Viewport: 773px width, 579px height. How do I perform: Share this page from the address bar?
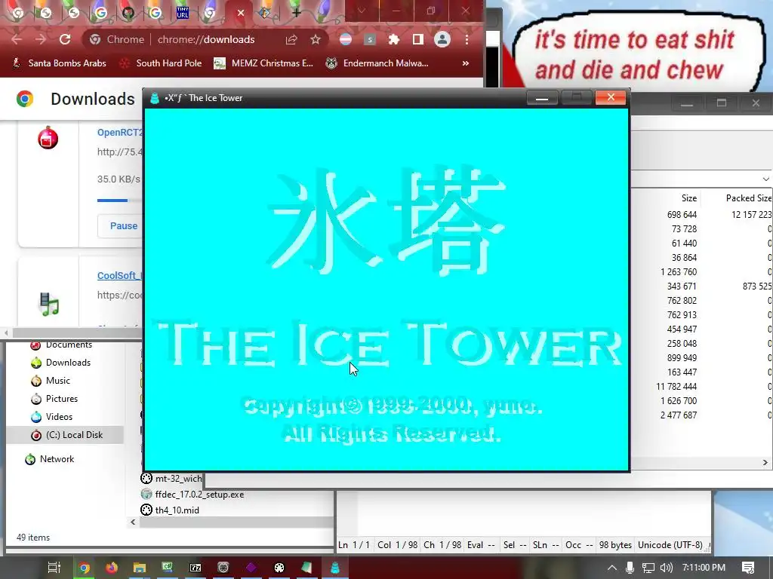[x=291, y=39]
